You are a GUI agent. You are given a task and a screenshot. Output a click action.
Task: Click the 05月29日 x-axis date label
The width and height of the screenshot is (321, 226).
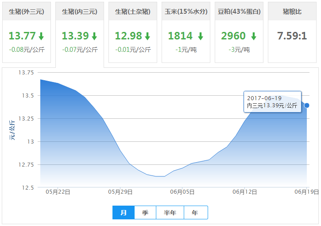point(120,192)
